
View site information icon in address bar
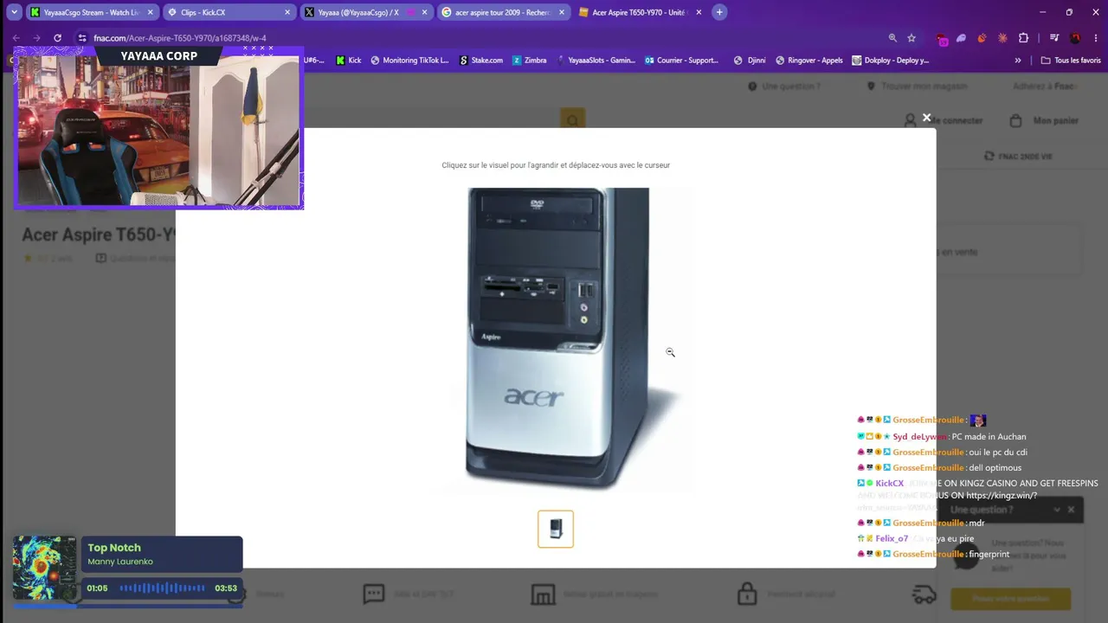(x=82, y=38)
